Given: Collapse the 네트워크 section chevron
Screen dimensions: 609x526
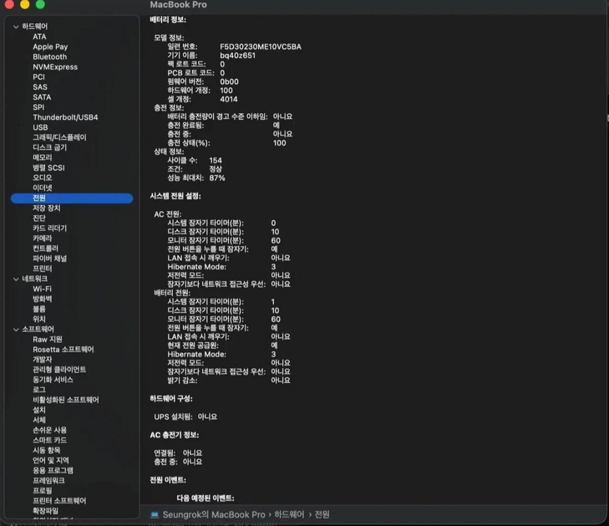Looking at the screenshot, I should coord(16,279).
